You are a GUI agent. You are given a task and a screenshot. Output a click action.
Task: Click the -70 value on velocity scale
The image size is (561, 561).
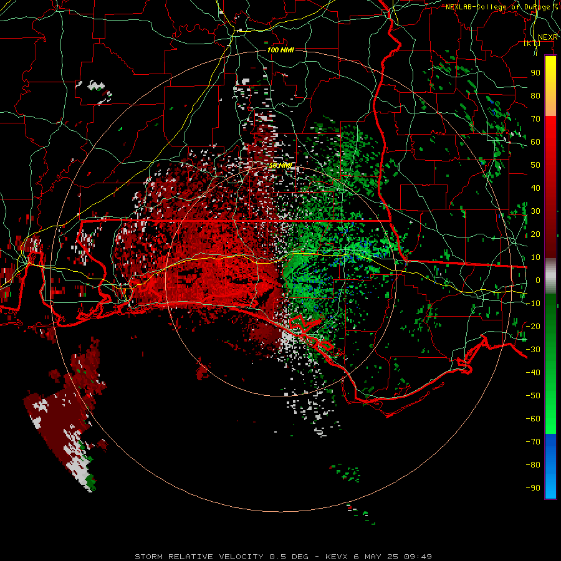[x=533, y=442]
